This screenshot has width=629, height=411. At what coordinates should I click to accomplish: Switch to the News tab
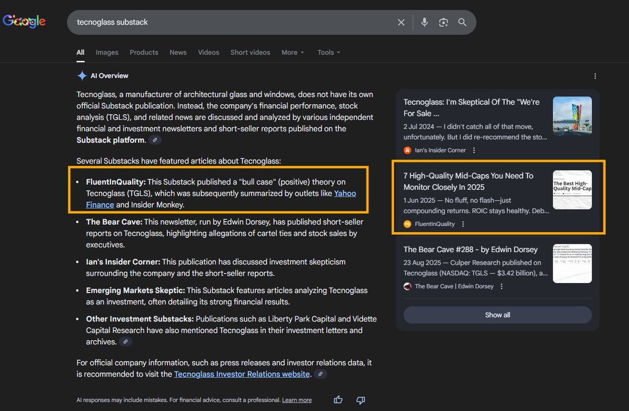[x=178, y=52]
